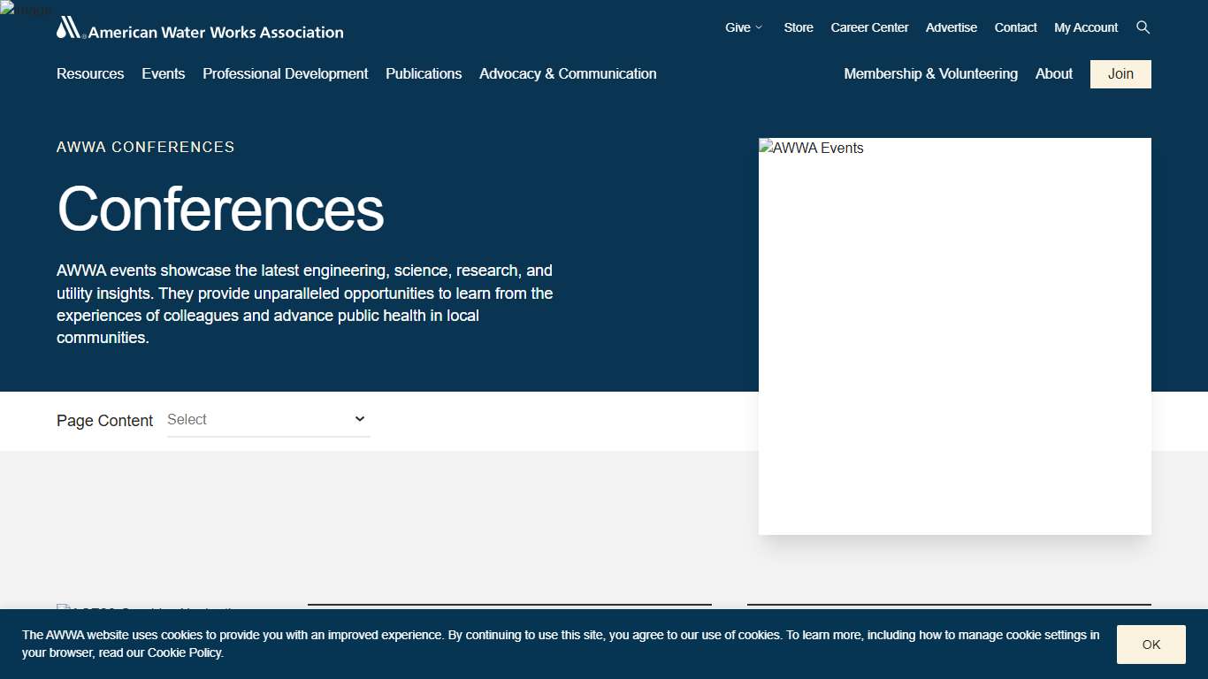This screenshot has height=679, width=1208.
Task: Visit the Store link
Action: pyautogui.click(x=798, y=27)
